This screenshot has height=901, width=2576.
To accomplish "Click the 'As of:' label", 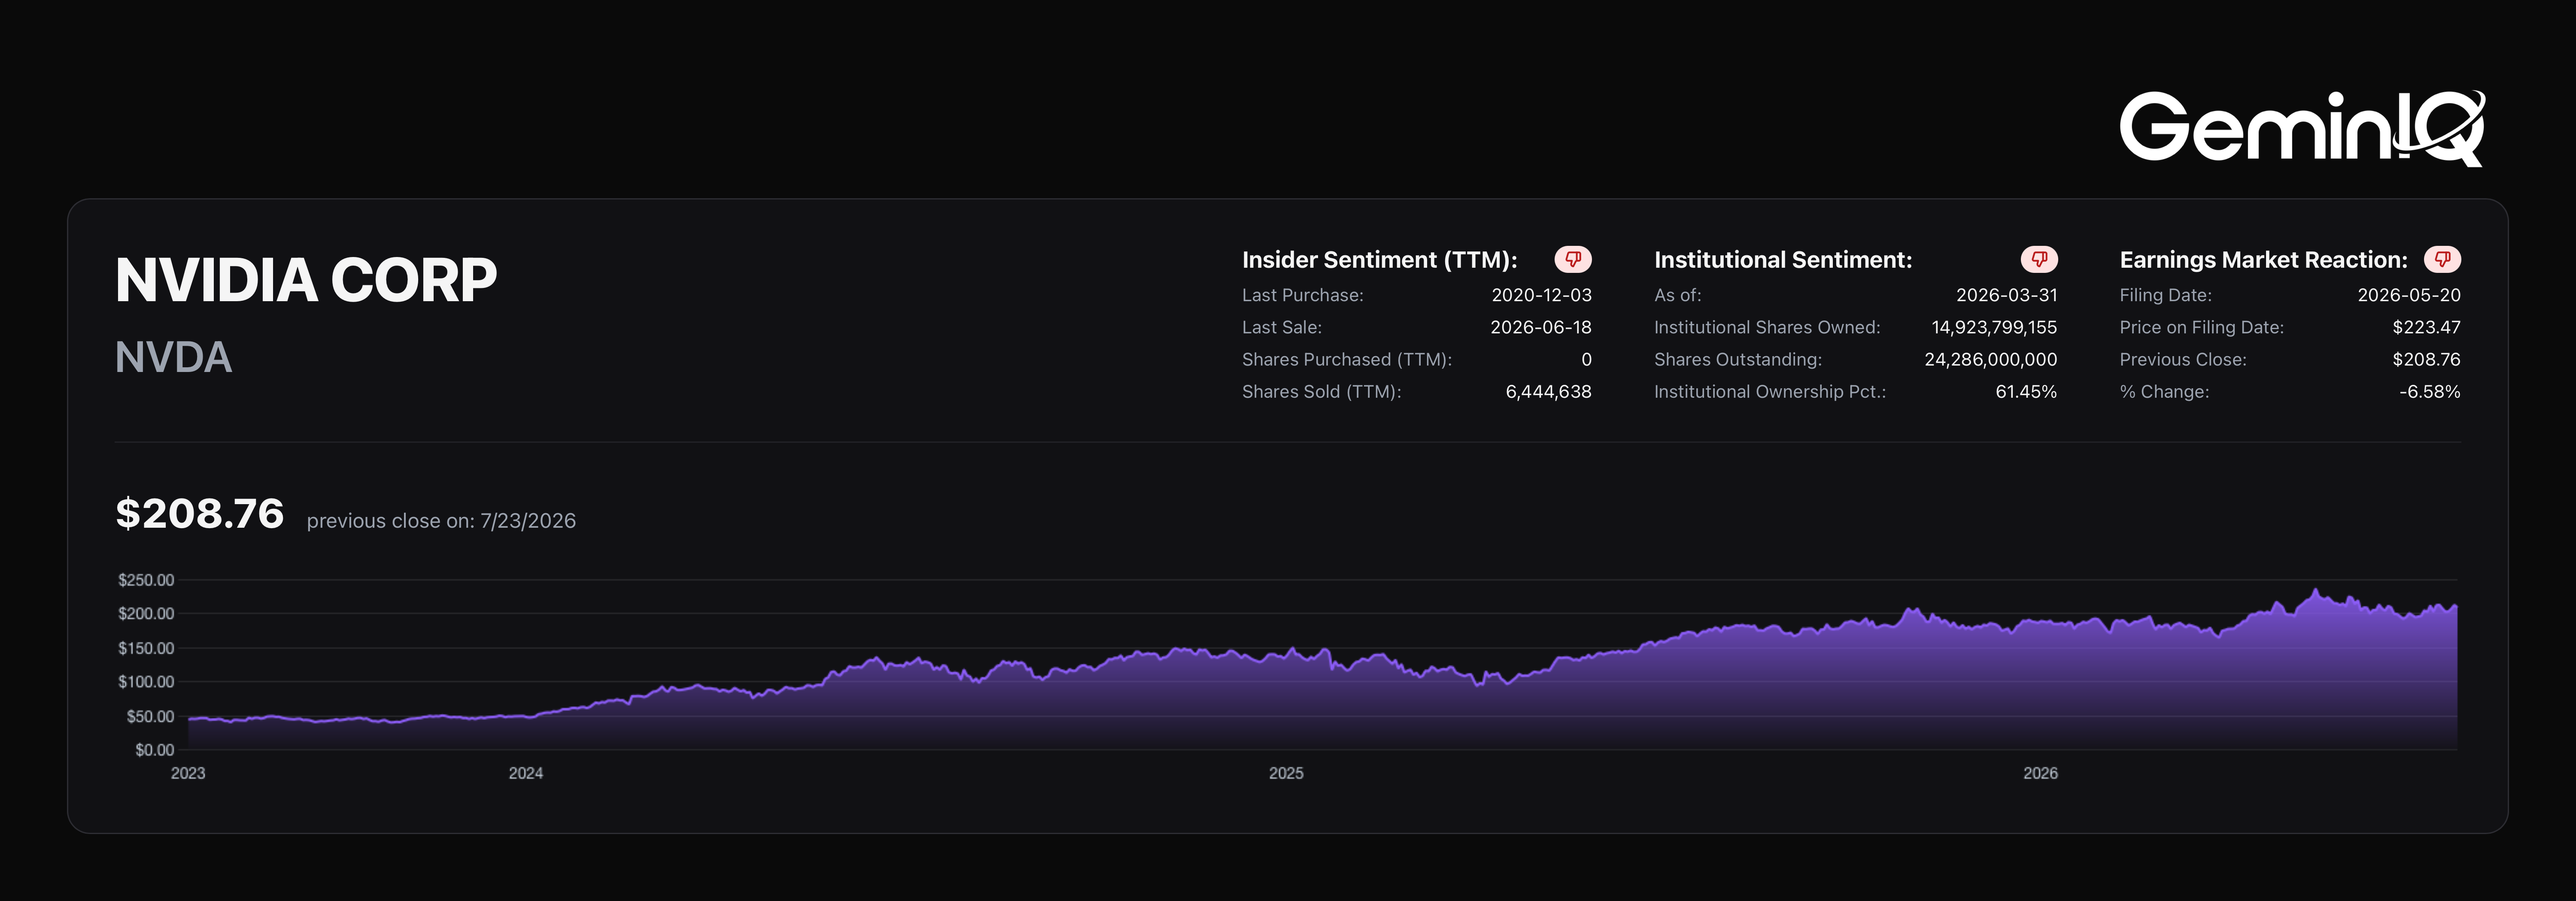I will tap(1678, 295).
